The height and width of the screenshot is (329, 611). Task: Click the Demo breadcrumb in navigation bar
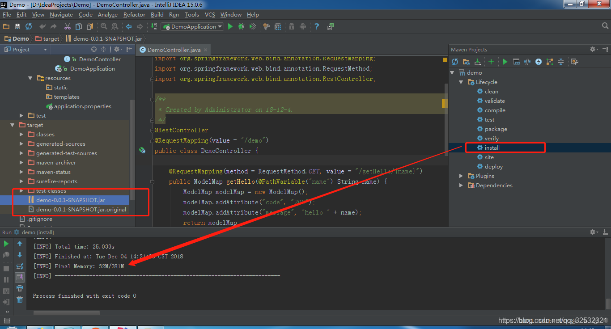click(17, 39)
